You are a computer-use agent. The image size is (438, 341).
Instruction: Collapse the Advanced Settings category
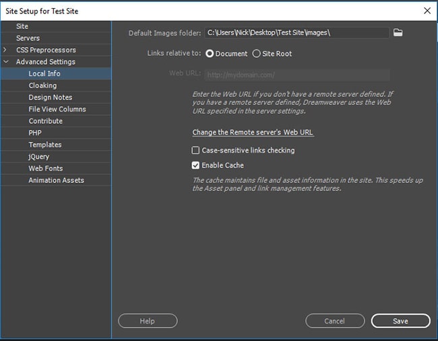click(x=6, y=62)
